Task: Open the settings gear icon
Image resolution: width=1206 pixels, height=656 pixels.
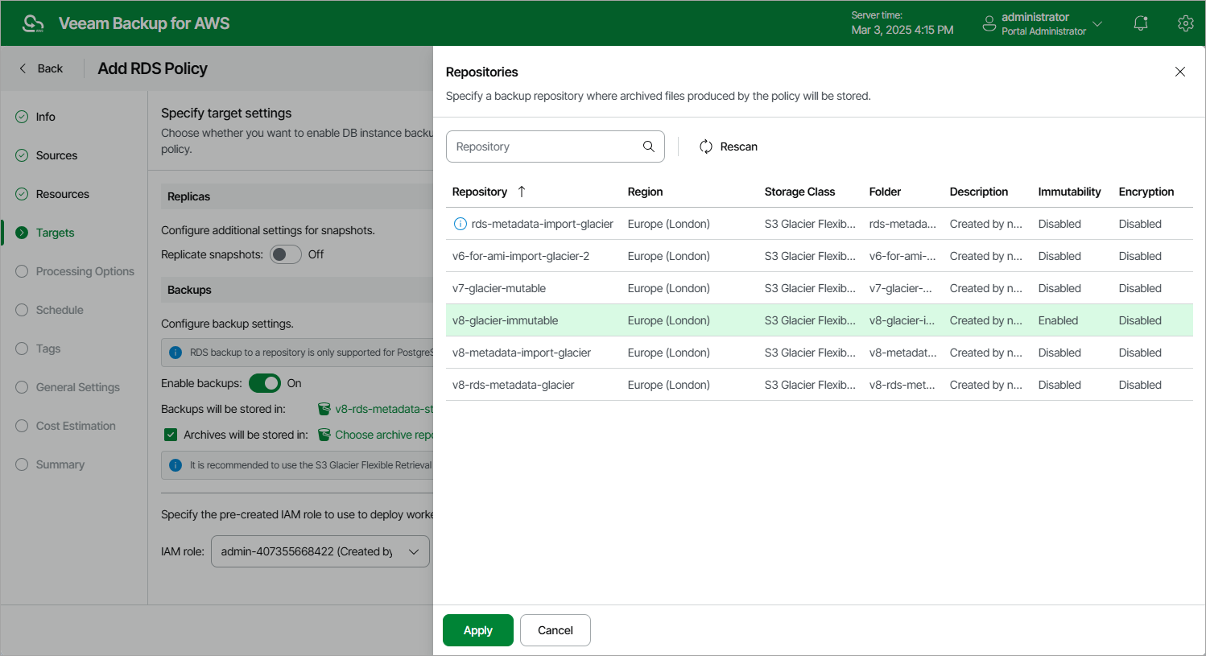Action: [x=1185, y=23]
